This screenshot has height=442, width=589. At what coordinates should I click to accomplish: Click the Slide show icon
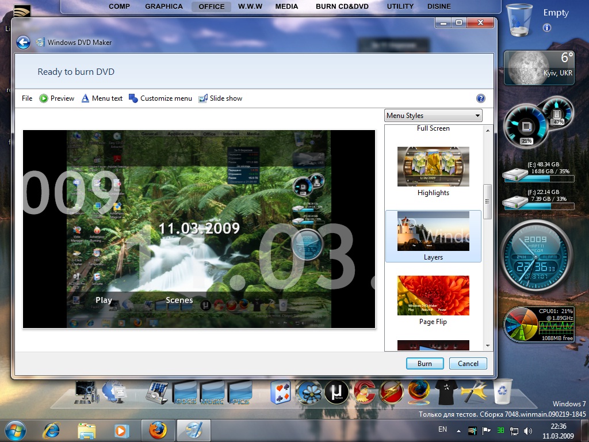[203, 98]
